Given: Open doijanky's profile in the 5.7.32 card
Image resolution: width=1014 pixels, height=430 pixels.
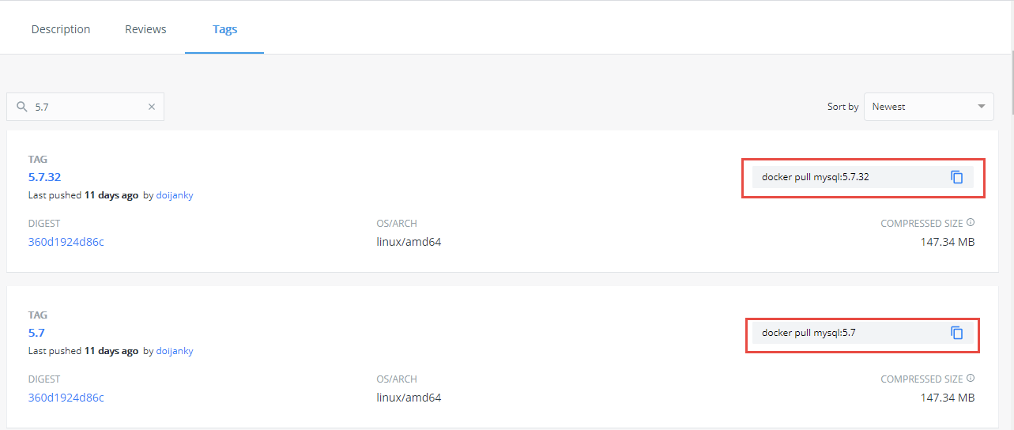Looking at the screenshot, I should pyautogui.click(x=175, y=195).
